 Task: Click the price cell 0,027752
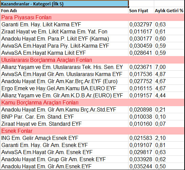[x=141, y=81]
